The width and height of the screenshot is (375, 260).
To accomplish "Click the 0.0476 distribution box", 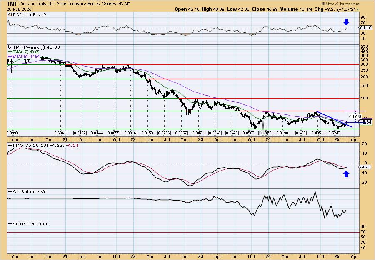I will click(x=232, y=133).
